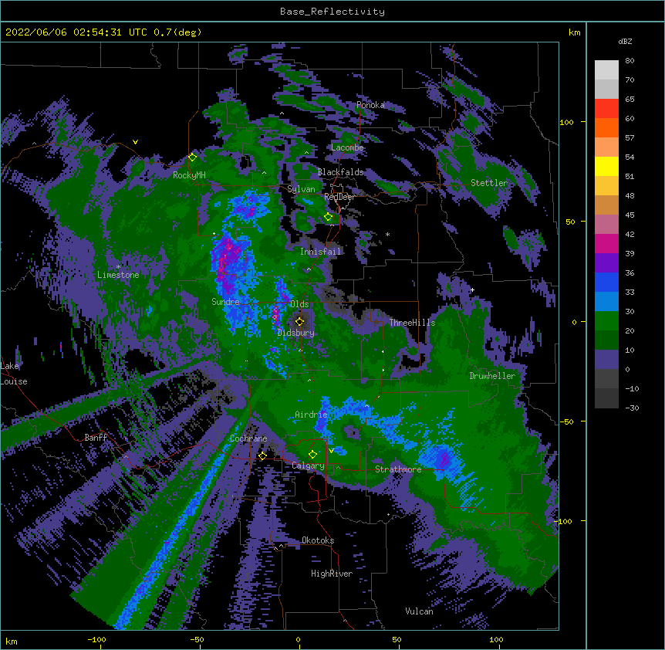Choose the orange 60-57 dBZ legend swatch

click(606, 127)
